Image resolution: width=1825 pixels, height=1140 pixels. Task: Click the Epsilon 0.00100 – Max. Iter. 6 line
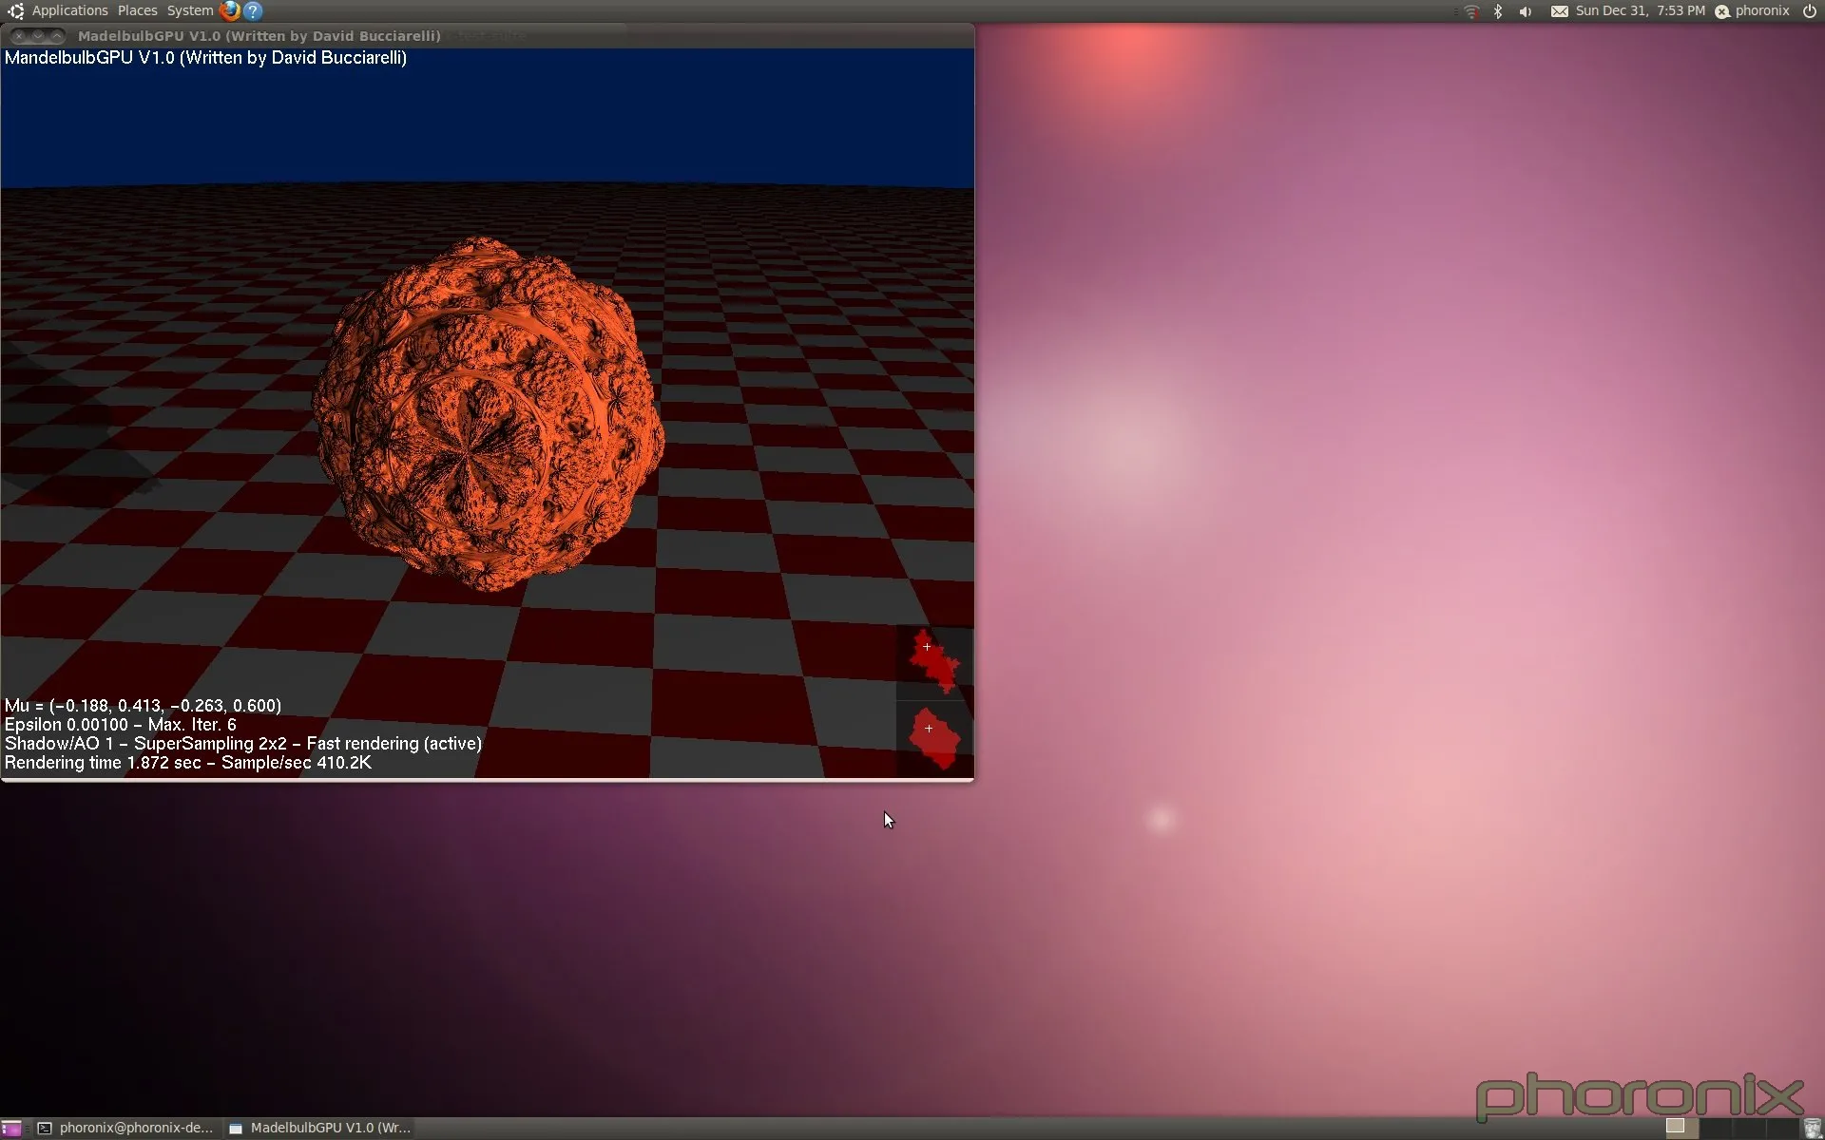tap(120, 725)
